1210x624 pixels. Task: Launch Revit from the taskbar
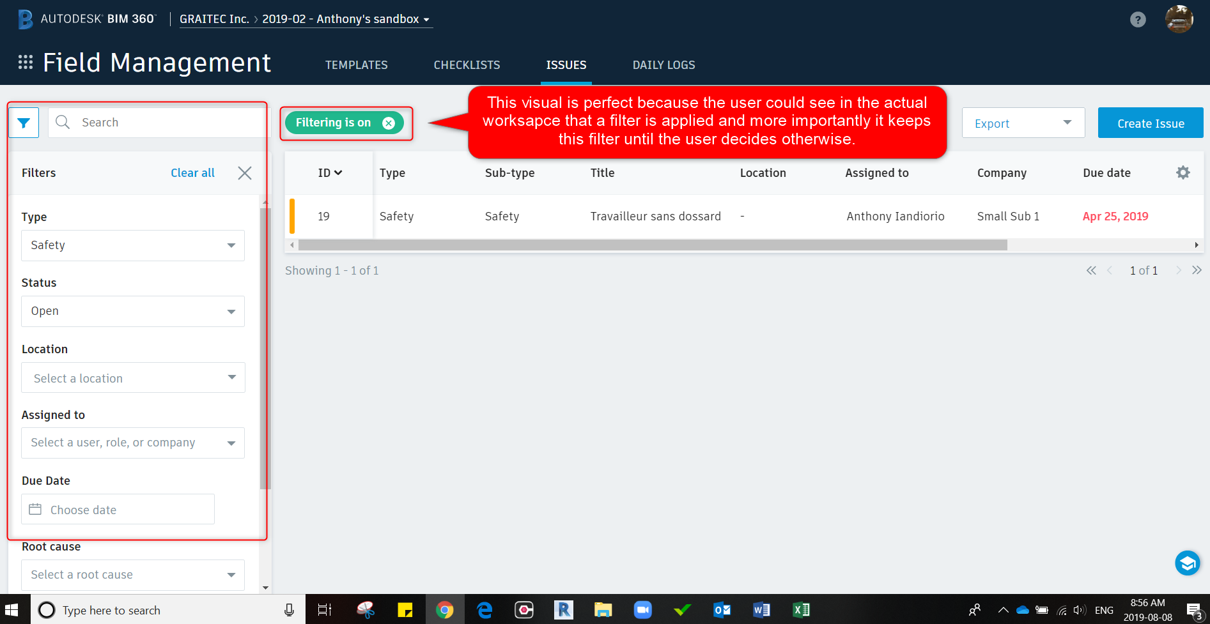click(x=563, y=609)
